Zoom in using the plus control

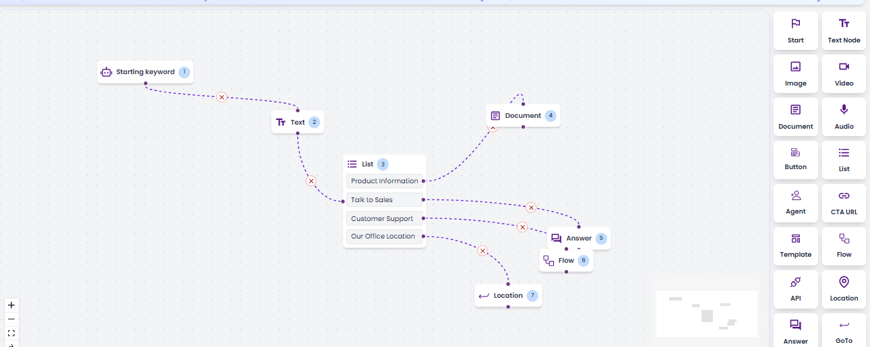pyautogui.click(x=11, y=305)
